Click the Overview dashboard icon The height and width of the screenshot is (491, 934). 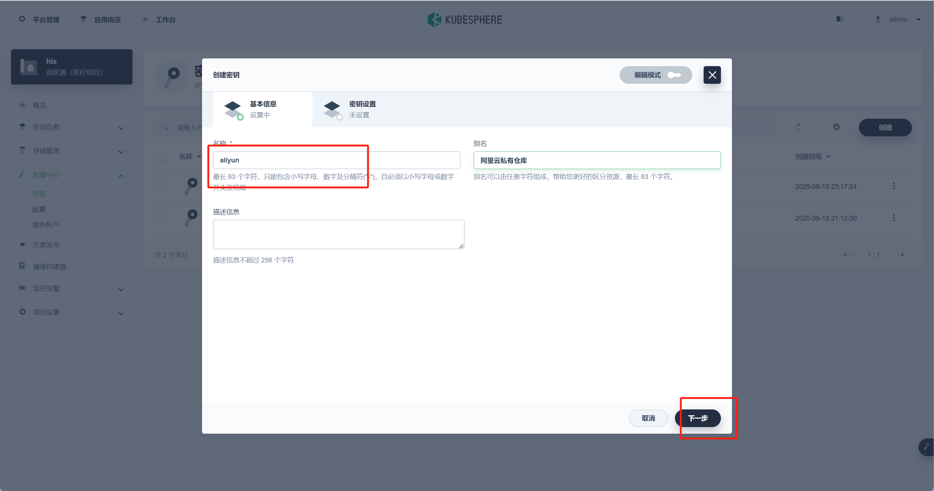coord(22,105)
